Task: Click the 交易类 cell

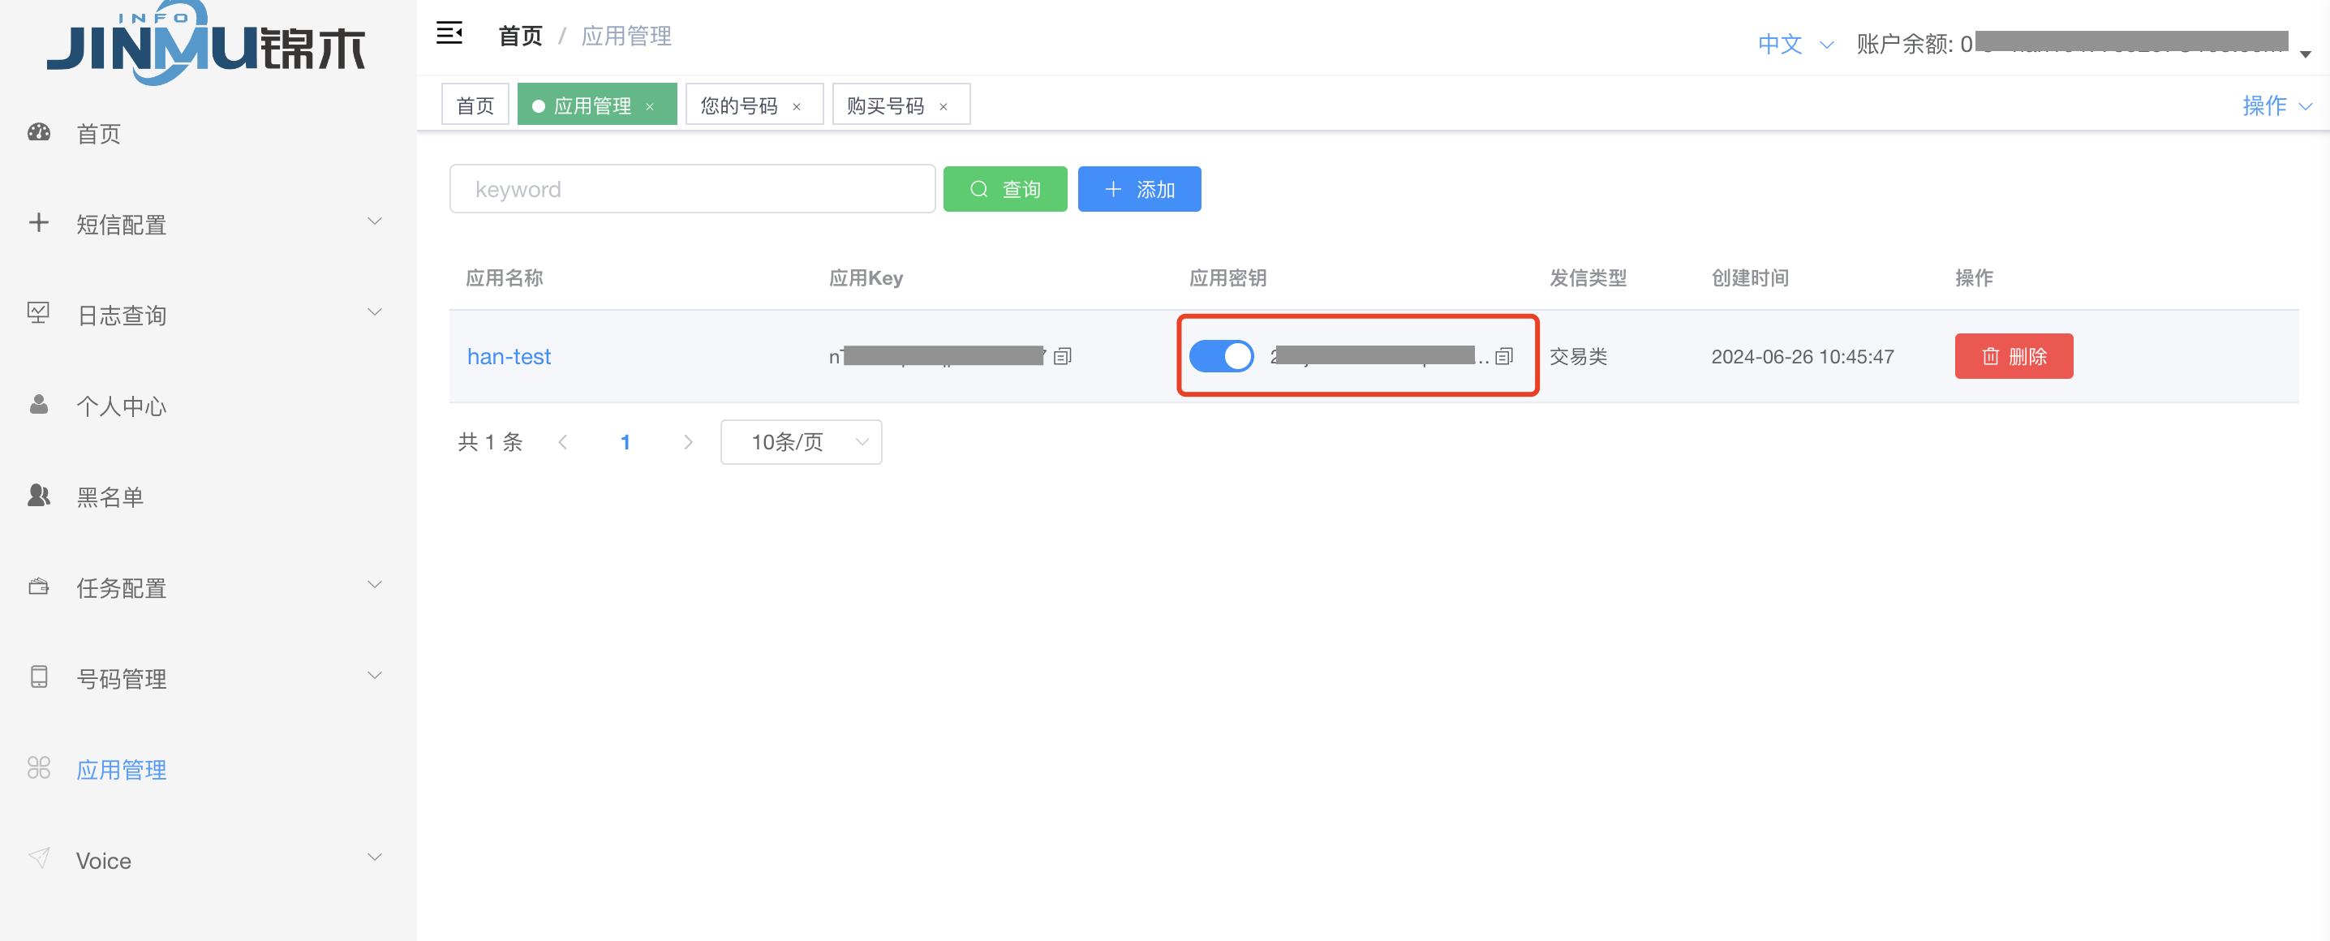Action: click(1579, 356)
